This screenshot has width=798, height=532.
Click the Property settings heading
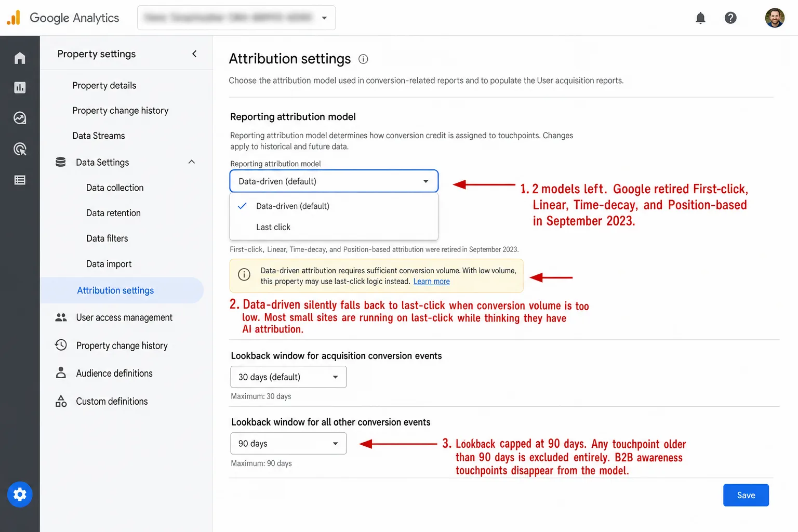point(97,54)
